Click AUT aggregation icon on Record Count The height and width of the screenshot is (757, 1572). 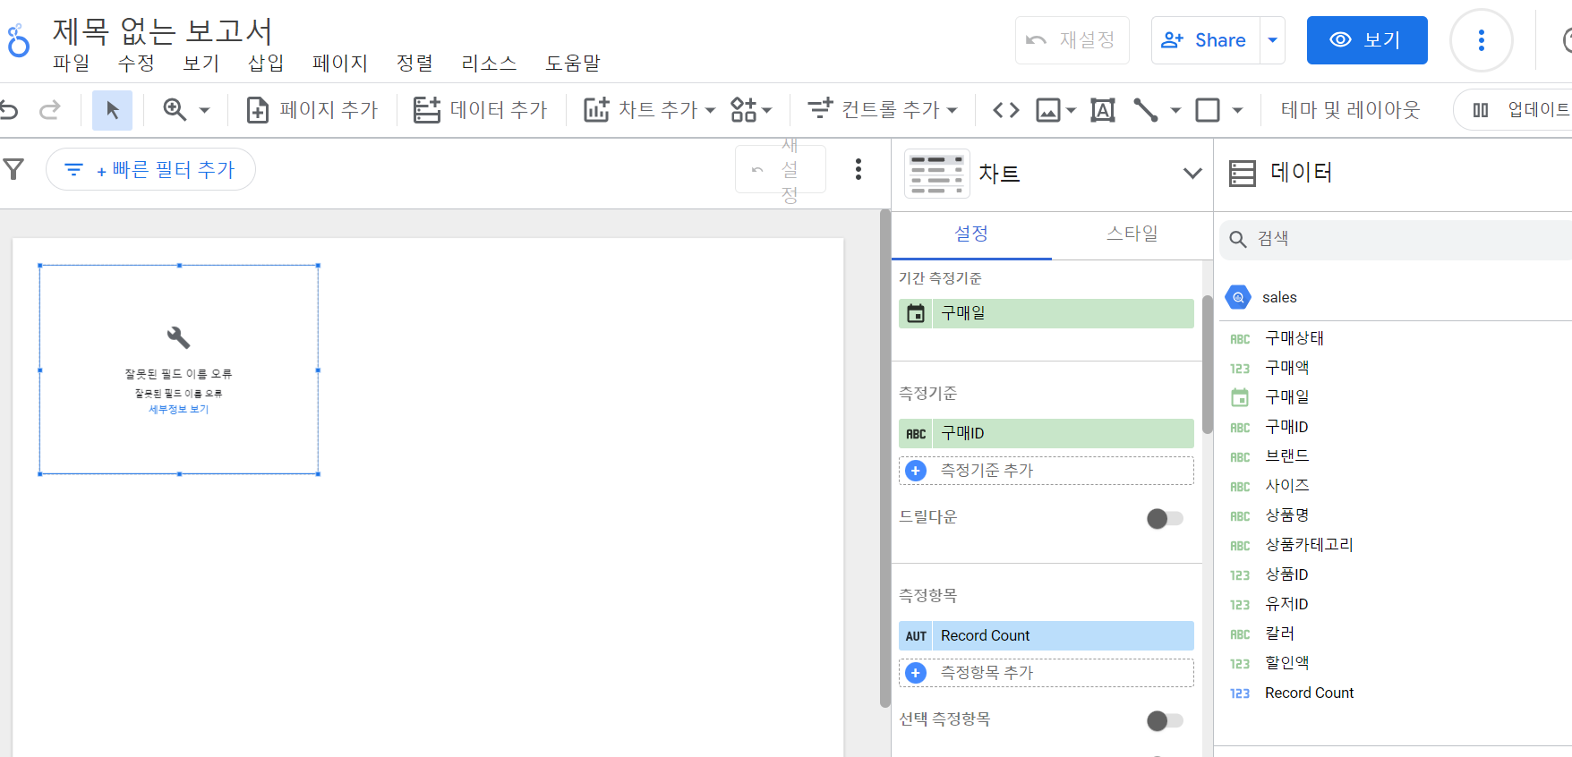(916, 636)
